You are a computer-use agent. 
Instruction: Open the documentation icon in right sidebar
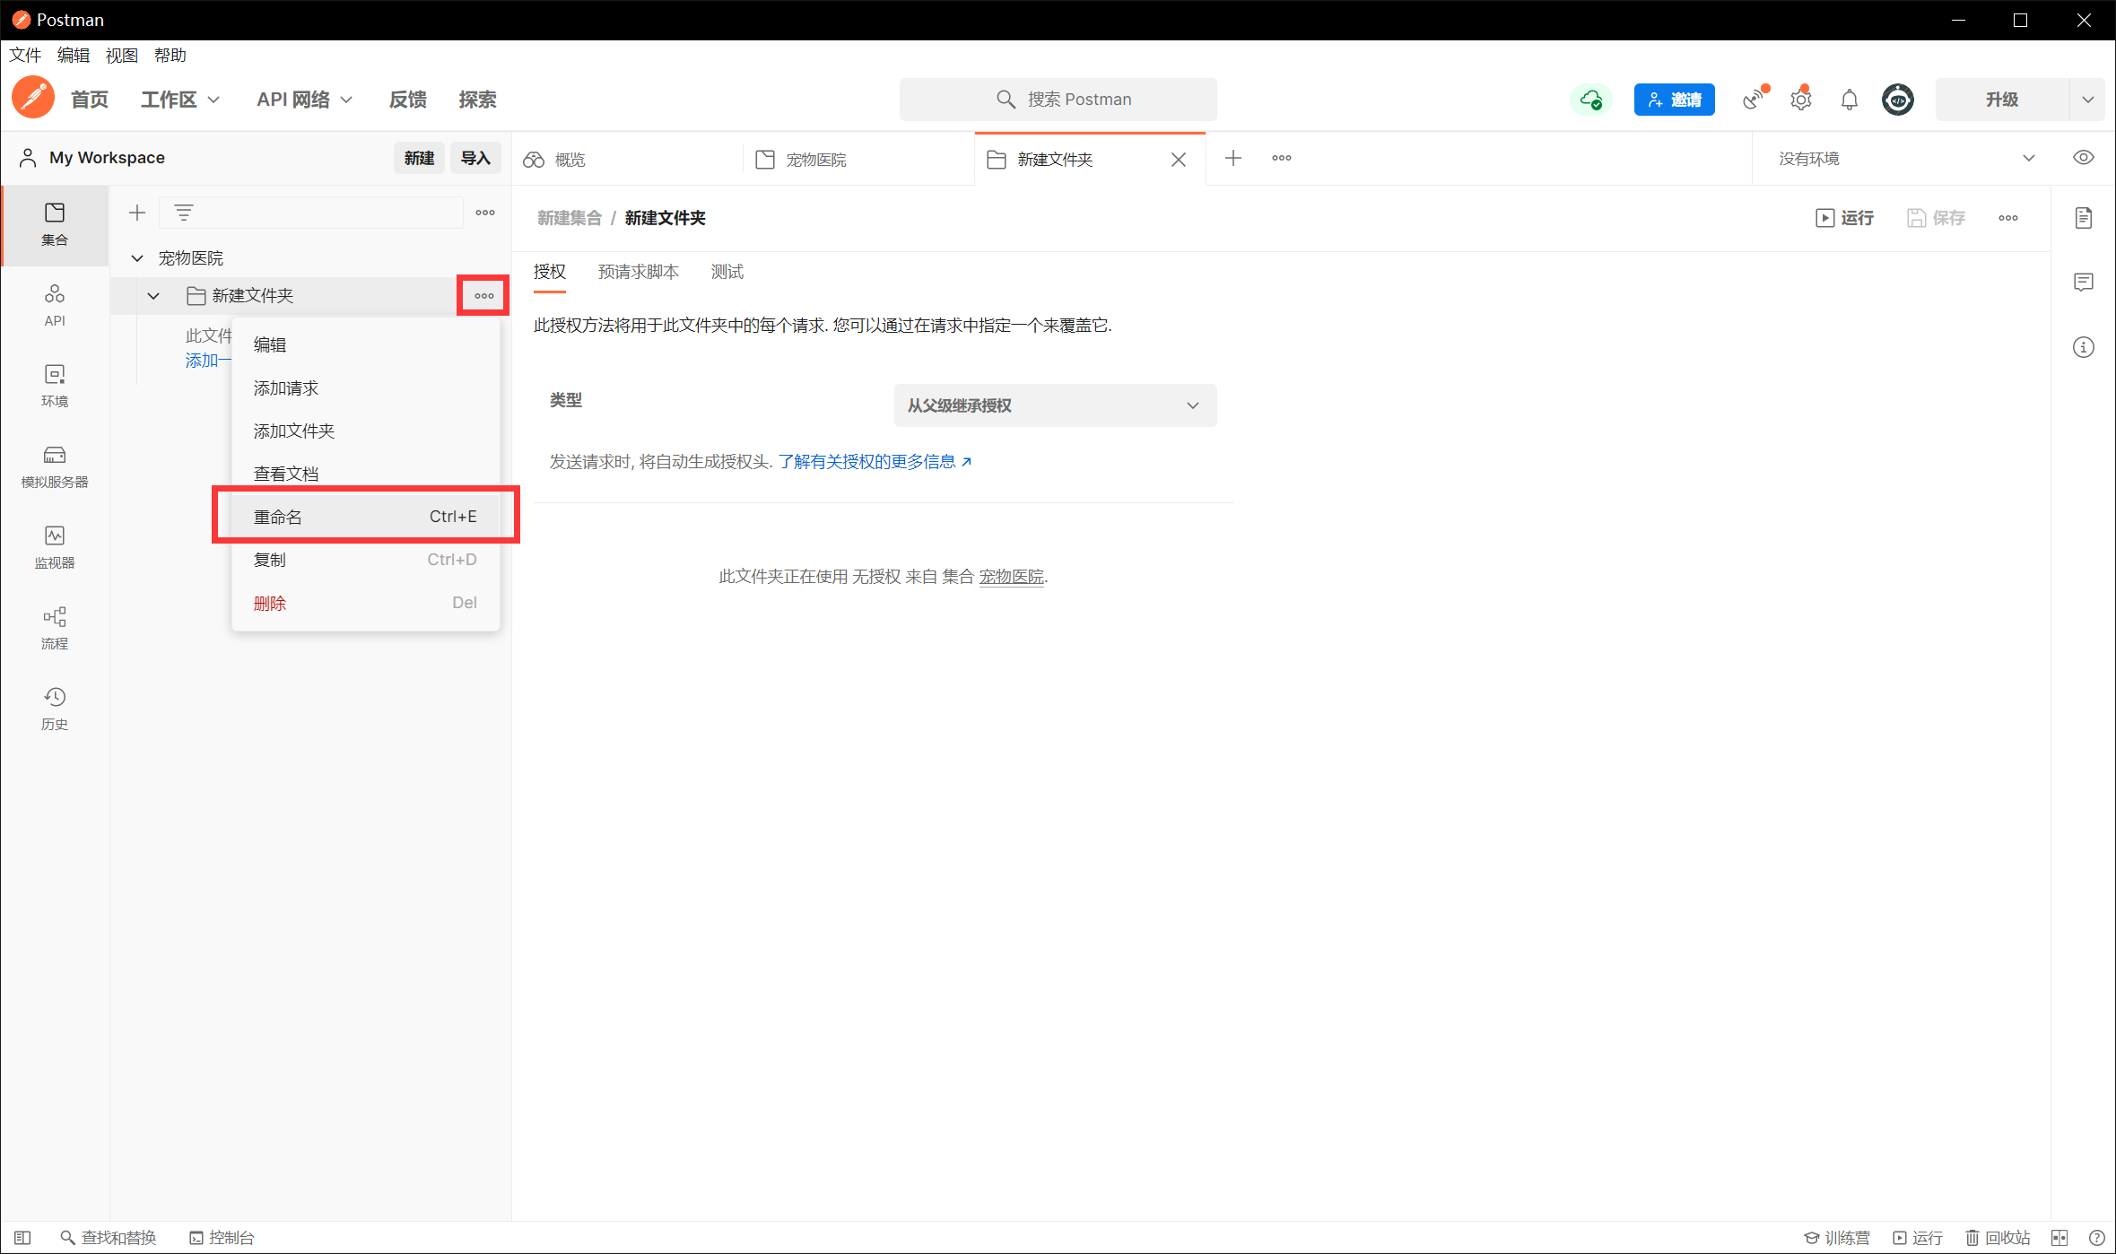[x=2083, y=218]
